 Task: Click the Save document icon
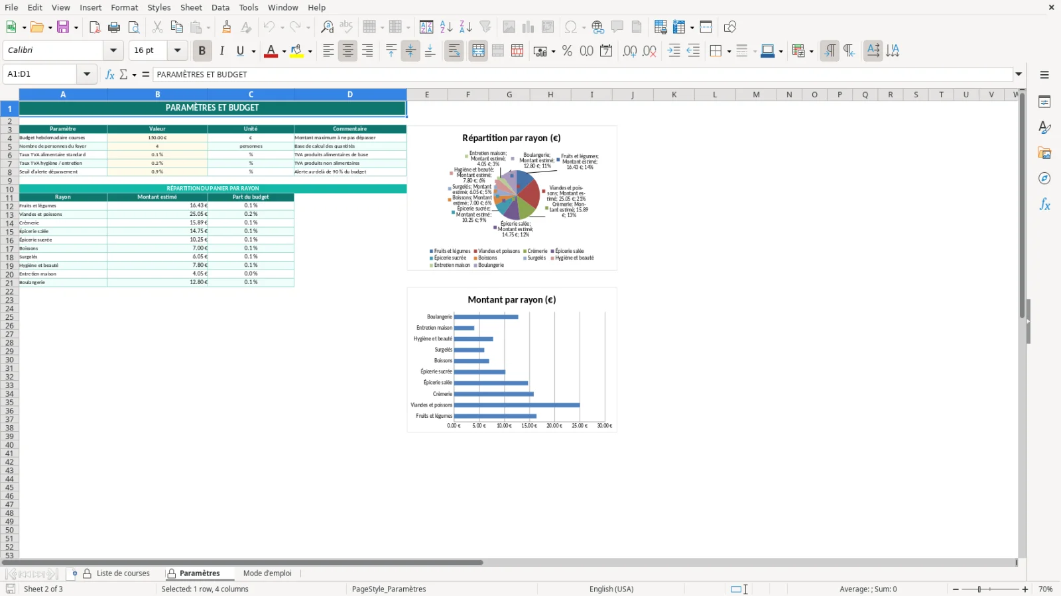pyautogui.click(x=63, y=27)
